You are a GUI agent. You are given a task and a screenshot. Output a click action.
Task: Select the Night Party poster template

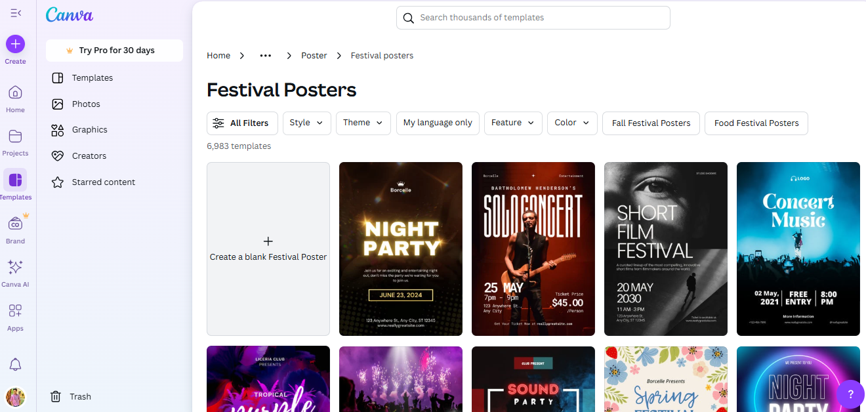400,249
